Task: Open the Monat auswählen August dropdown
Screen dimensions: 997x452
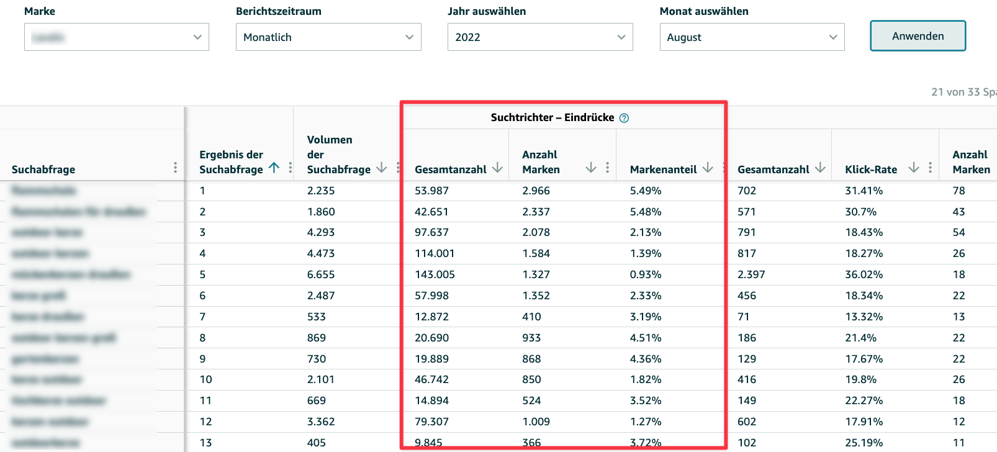Action: (752, 37)
